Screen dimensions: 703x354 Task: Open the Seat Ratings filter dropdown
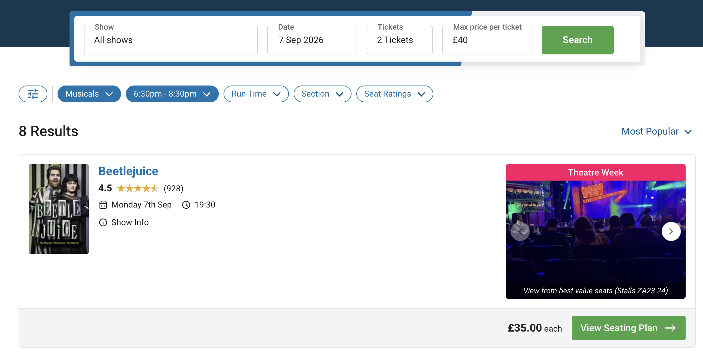coord(395,94)
